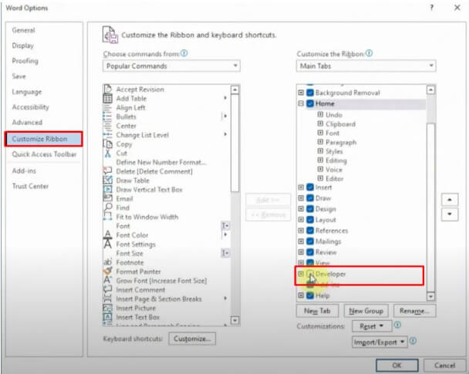Uncheck the Draw tab checkbox

pos(310,198)
